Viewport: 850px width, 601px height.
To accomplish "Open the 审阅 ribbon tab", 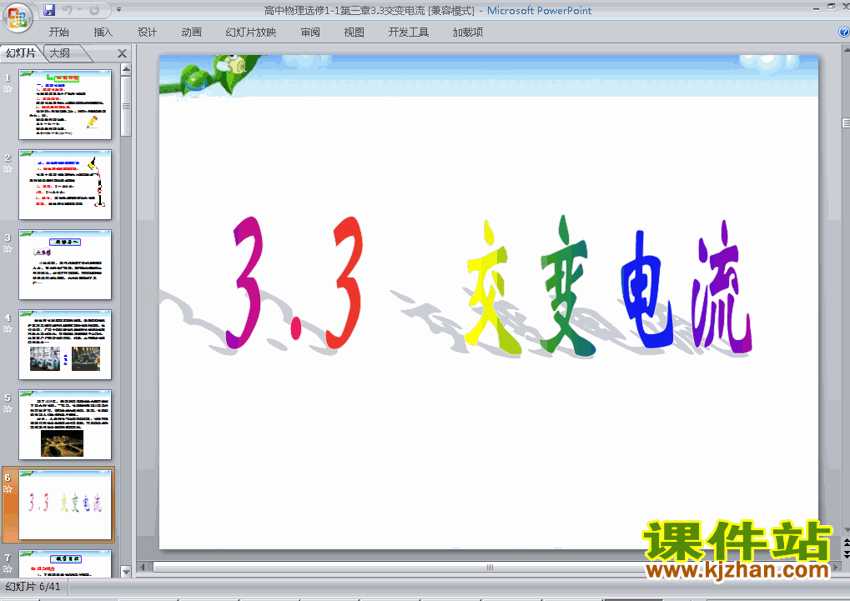I will coord(310,32).
